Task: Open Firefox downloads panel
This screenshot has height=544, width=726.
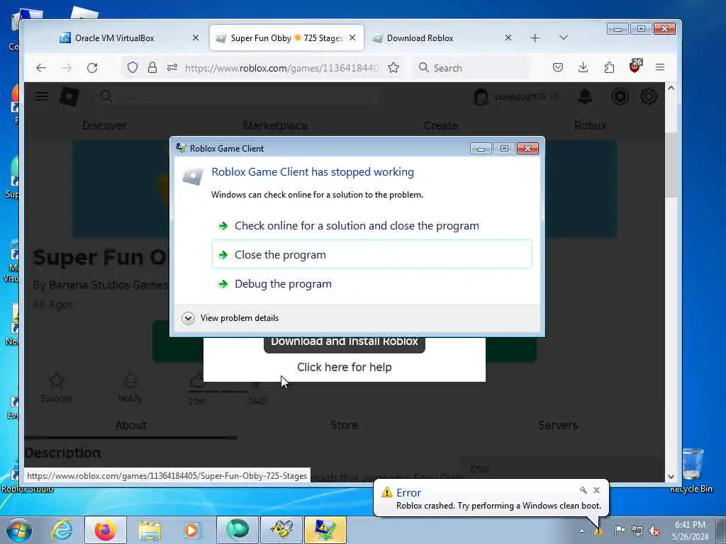Action: tap(583, 67)
